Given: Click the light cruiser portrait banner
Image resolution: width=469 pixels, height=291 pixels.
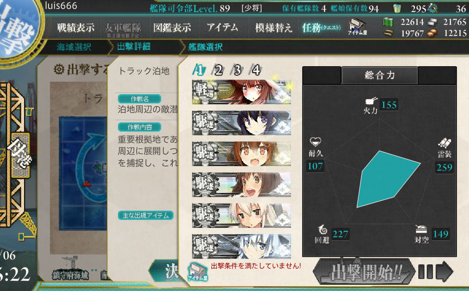Looking at the screenshot, I should click(x=241, y=92).
